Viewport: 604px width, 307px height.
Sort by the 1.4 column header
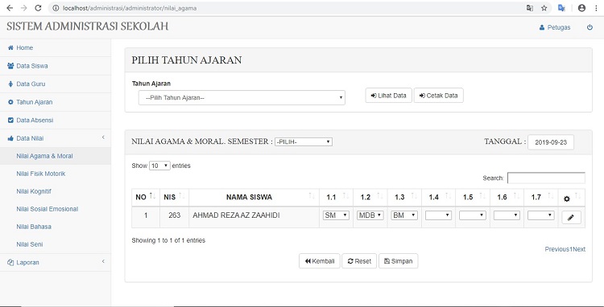pyautogui.click(x=438, y=197)
